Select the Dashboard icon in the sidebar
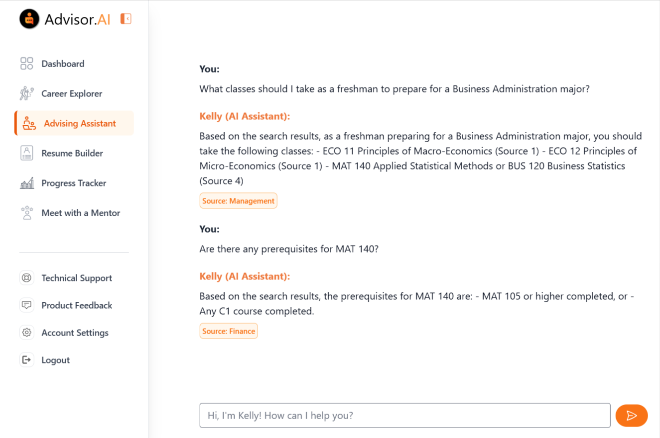 tap(27, 63)
